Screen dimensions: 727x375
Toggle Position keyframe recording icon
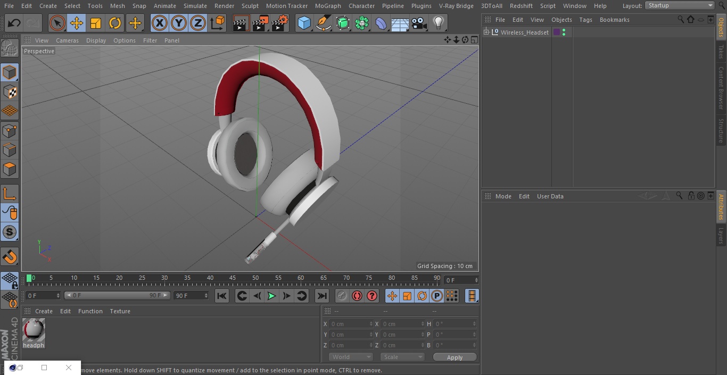point(392,296)
